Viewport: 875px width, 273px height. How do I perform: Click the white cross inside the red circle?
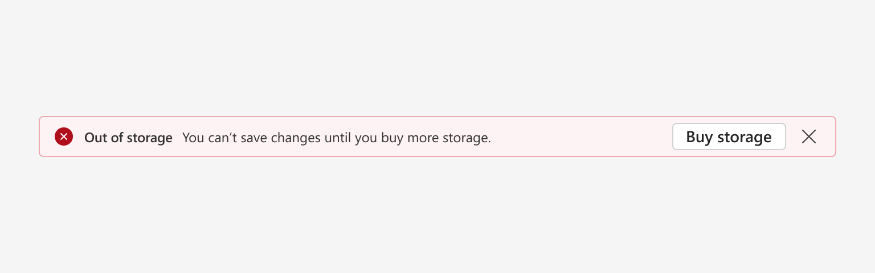(64, 136)
